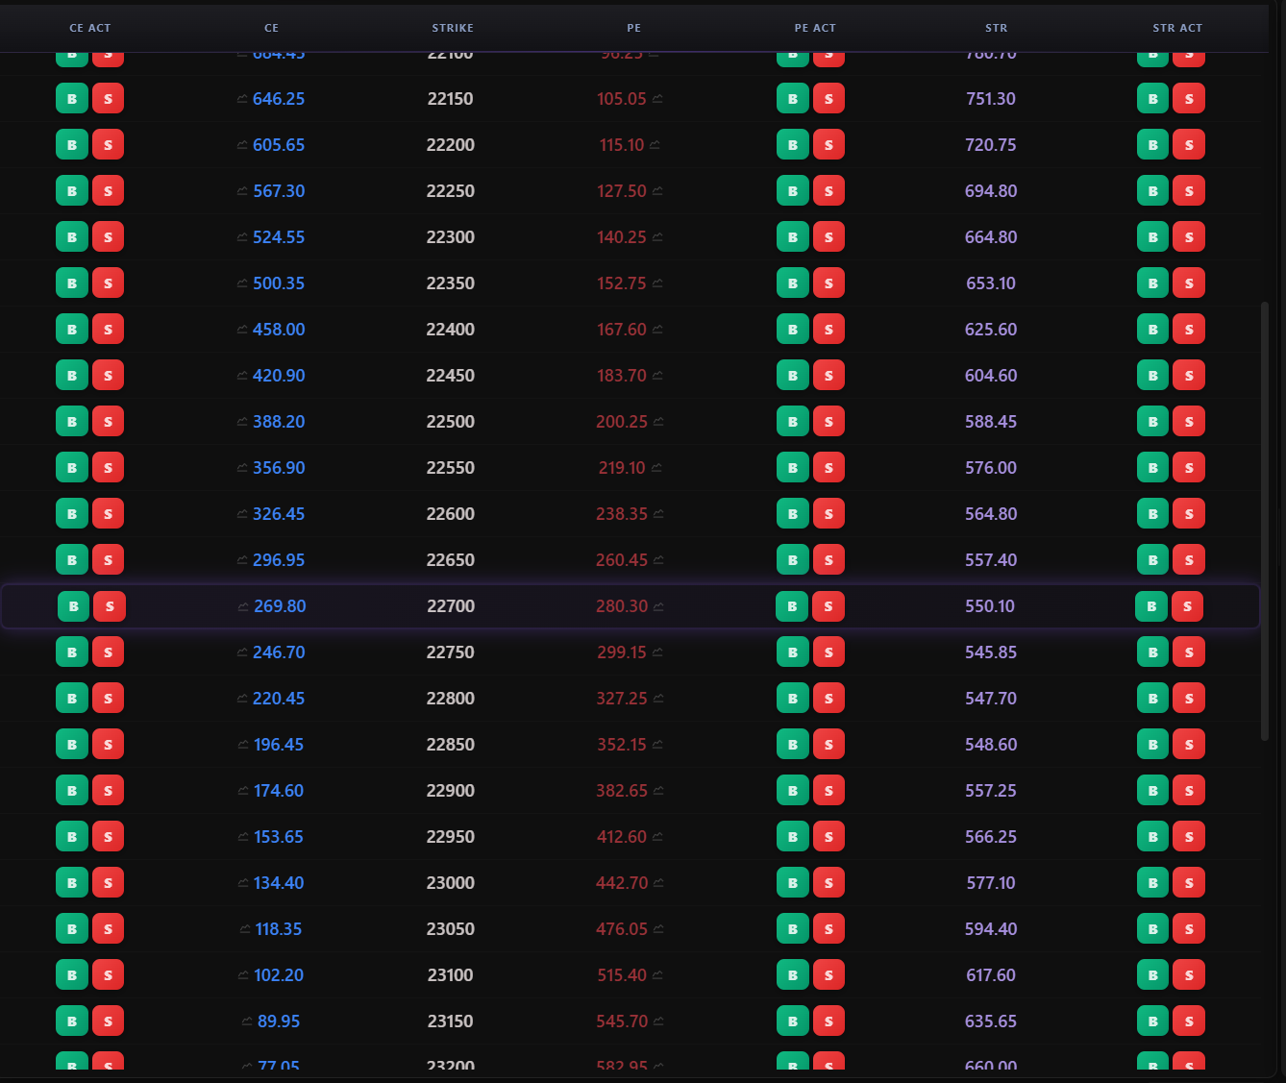The height and width of the screenshot is (1083, 1286).
Task: Buy the 22950 put in PE ACT
Action: click(x=793, y=837)
